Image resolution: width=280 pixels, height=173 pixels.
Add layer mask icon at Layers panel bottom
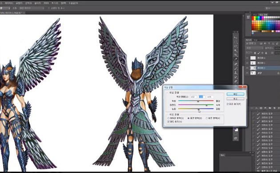[261, 108]
